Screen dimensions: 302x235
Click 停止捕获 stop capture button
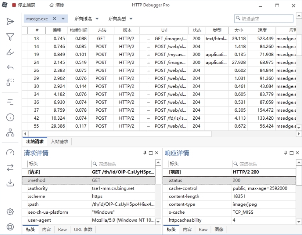[24, 5]
